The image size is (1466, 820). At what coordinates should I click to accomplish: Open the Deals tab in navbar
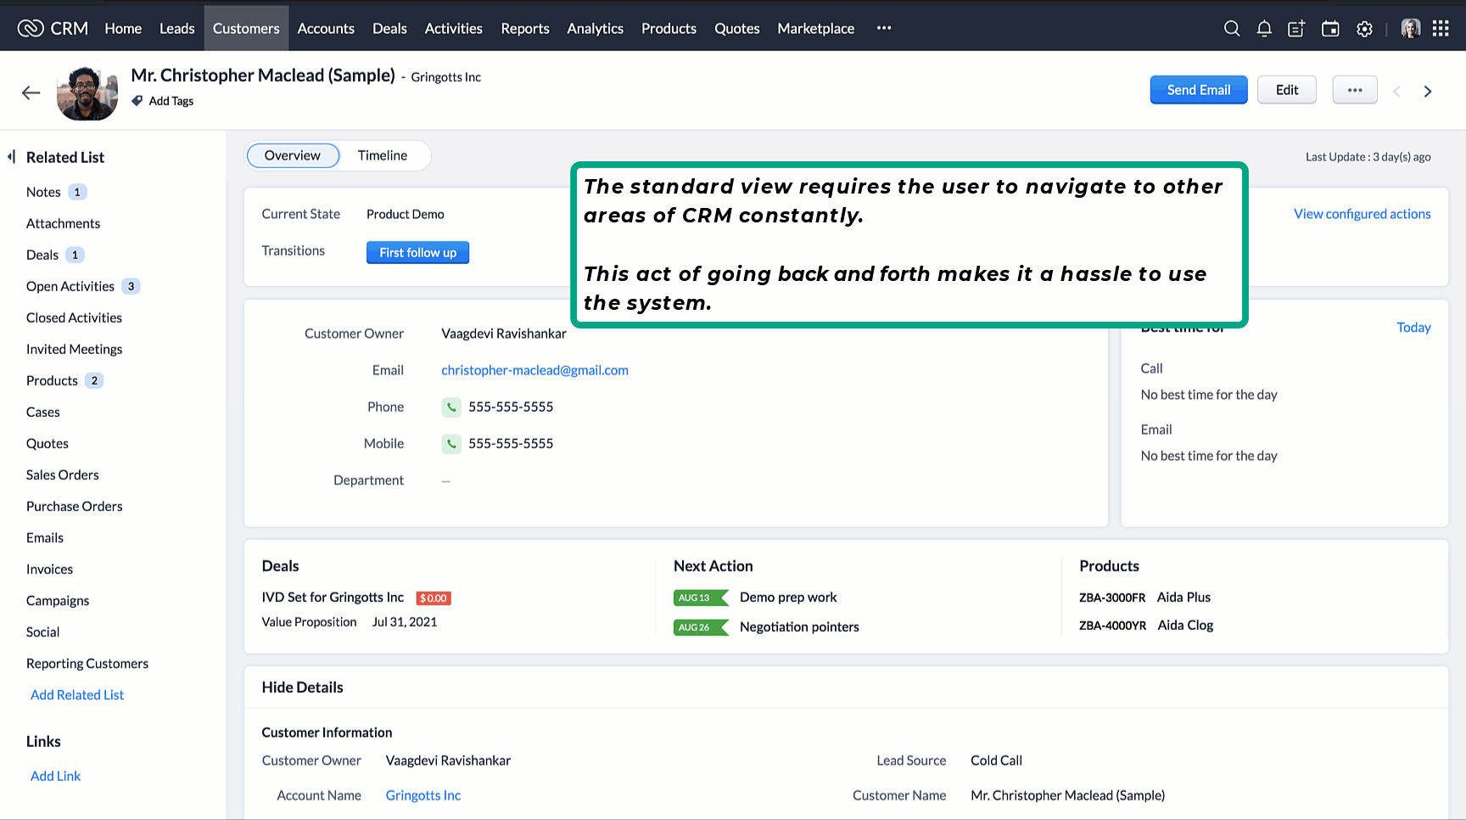coord(389,29)
